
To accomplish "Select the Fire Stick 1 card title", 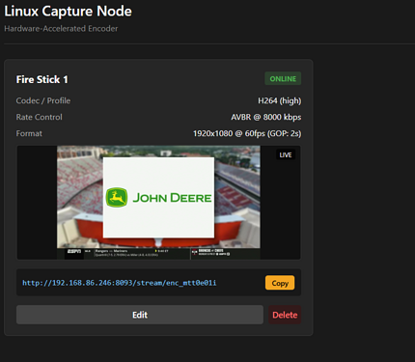I will (x=42, y=79).
